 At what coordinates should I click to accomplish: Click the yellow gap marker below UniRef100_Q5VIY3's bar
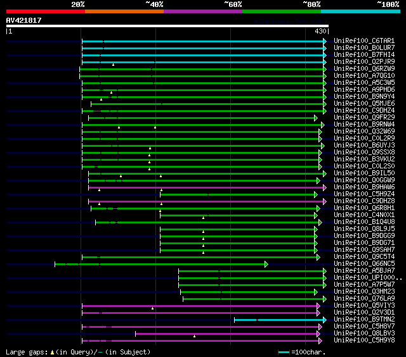pos(152,308)
